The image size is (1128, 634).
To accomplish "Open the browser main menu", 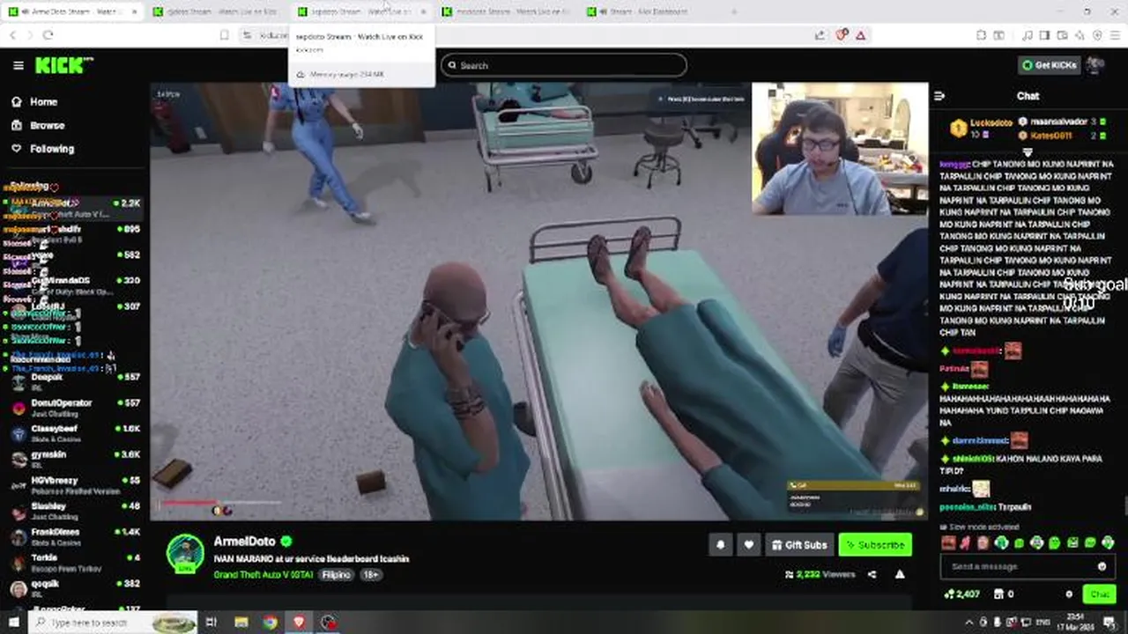I will [x=1115, y=35].
